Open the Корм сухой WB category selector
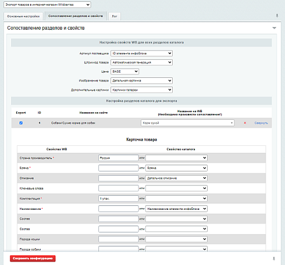 click(187, 123)
